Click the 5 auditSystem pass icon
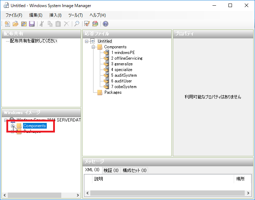 click(106, 75)
